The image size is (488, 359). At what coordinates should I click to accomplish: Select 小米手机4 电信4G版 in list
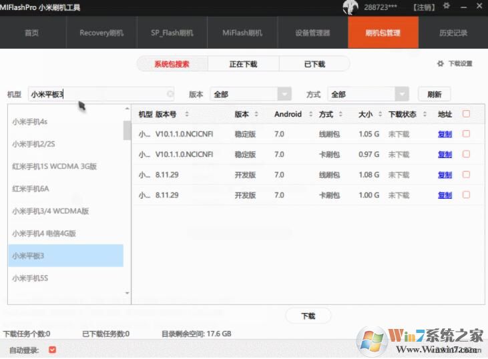tap(66, 234)
